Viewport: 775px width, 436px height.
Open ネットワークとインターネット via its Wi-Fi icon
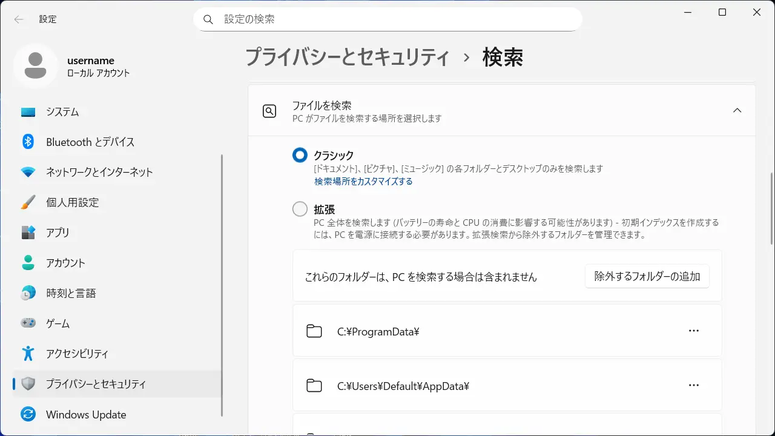(28, 172)
